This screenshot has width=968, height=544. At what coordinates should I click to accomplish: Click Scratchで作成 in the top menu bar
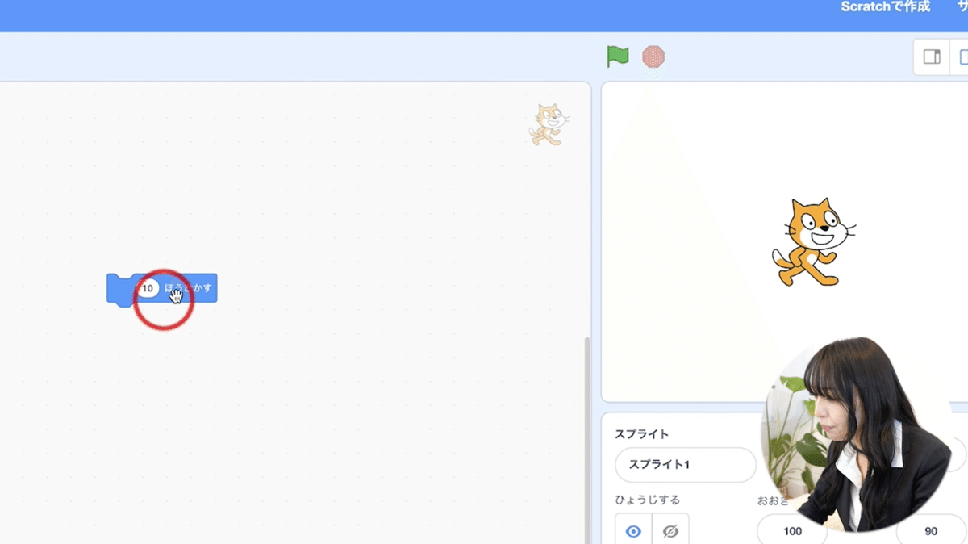pos(884,8)
